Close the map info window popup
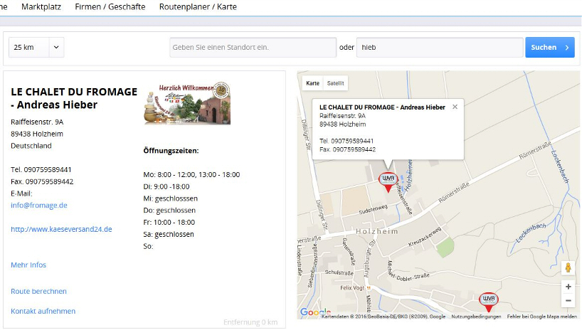This screenshot has width=582, height=330. point(455,107)
